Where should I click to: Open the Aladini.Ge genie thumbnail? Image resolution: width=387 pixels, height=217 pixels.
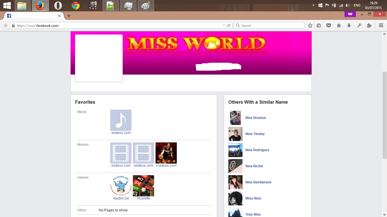click(x=121, y=186)
